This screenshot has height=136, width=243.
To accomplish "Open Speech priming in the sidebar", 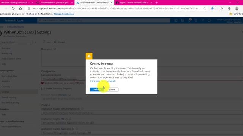I will tap(9, 97).
